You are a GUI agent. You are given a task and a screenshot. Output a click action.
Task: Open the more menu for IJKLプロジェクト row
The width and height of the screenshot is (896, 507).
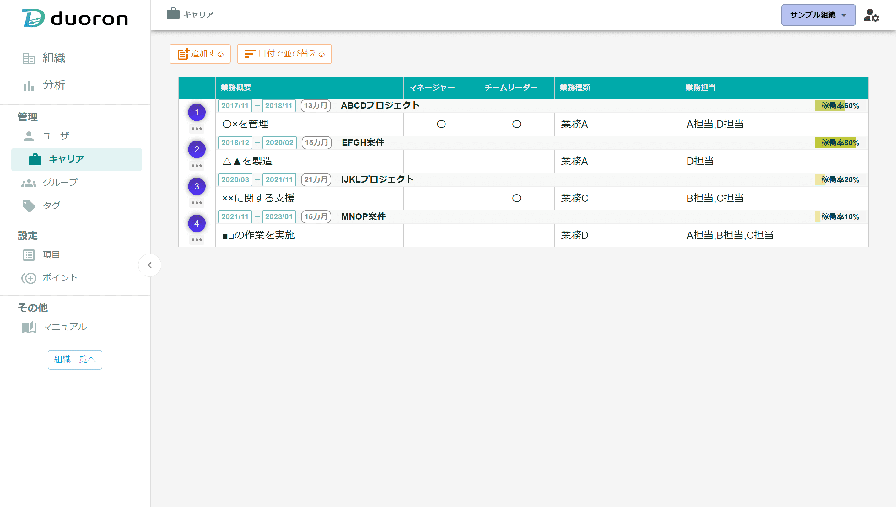(197, 202)
